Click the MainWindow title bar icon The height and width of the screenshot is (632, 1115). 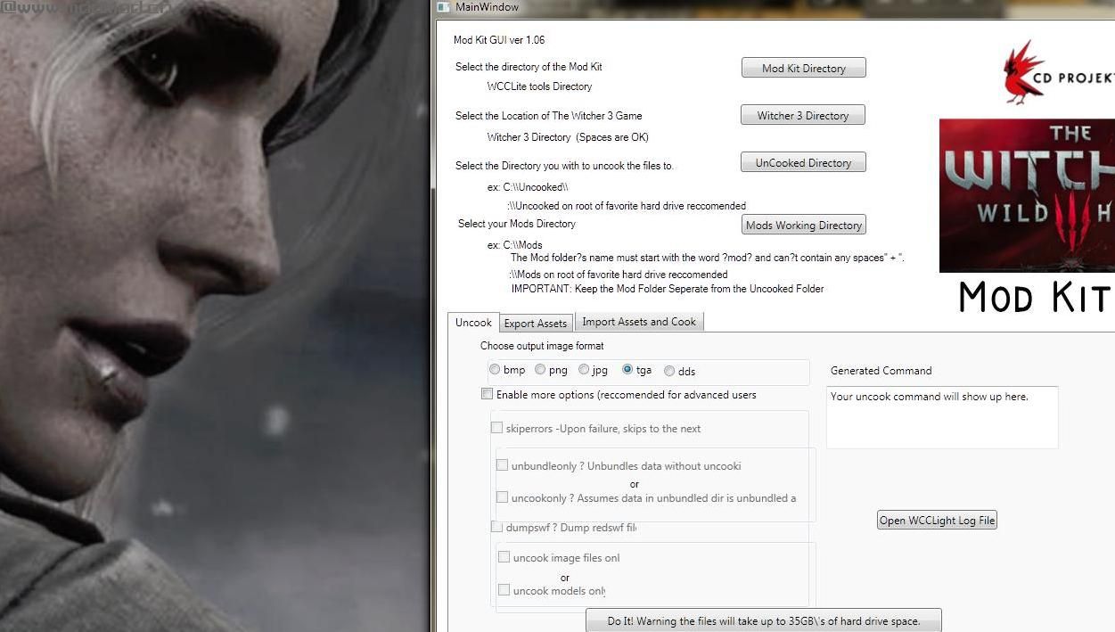(x=443, y=7)
